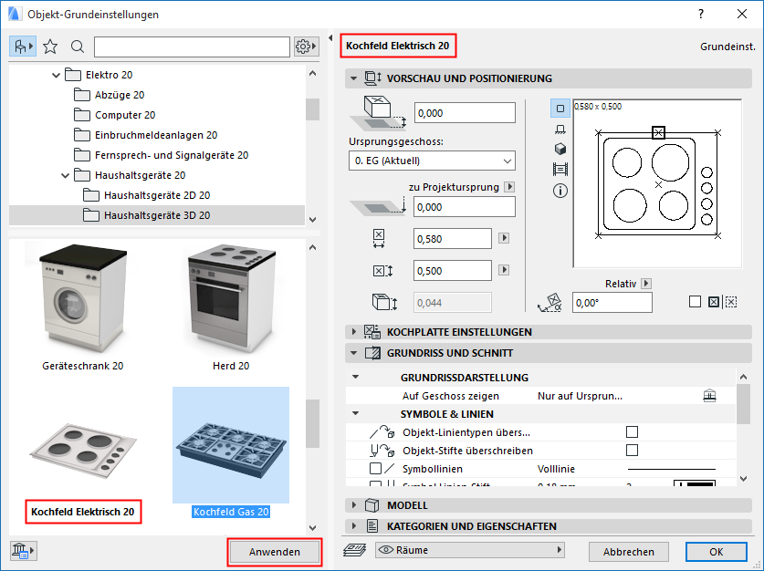Collapse the Elektro 20 folder
The height and width of the screenshot is (571, 764).
(56, 75)
